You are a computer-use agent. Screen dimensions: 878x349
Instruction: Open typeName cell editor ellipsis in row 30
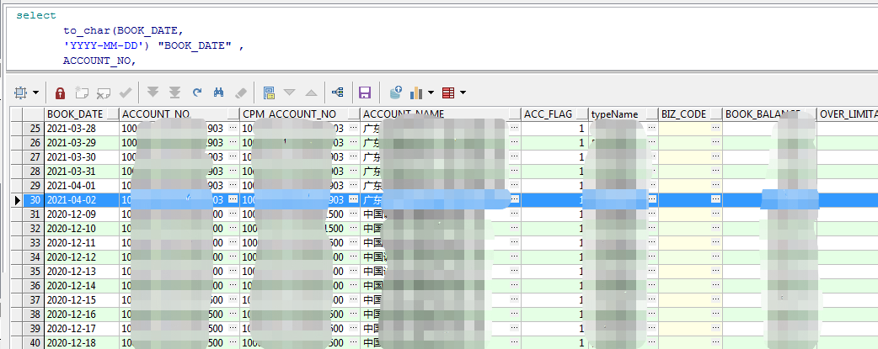tap(652, 199)
